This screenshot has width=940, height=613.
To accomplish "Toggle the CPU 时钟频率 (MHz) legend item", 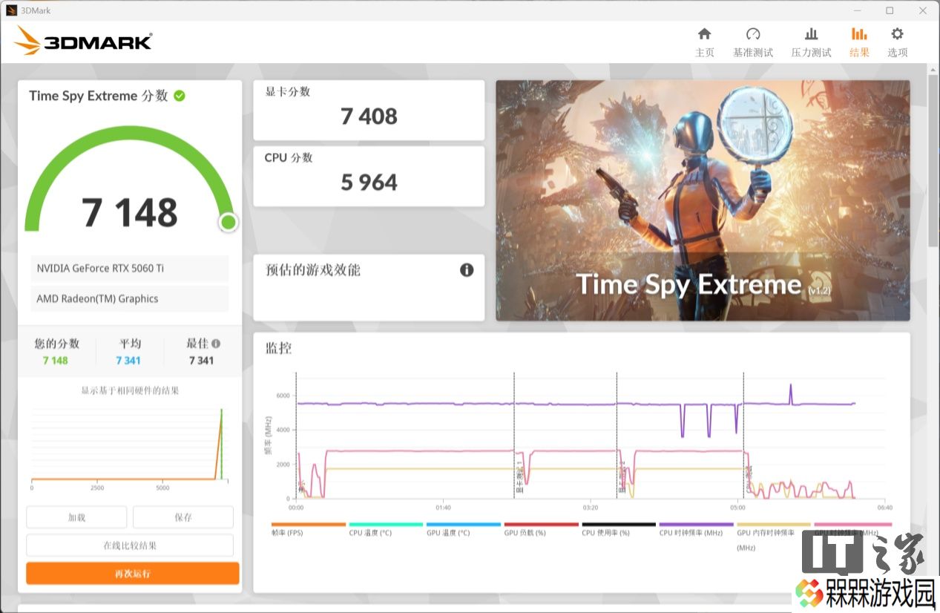I will 696,529.
